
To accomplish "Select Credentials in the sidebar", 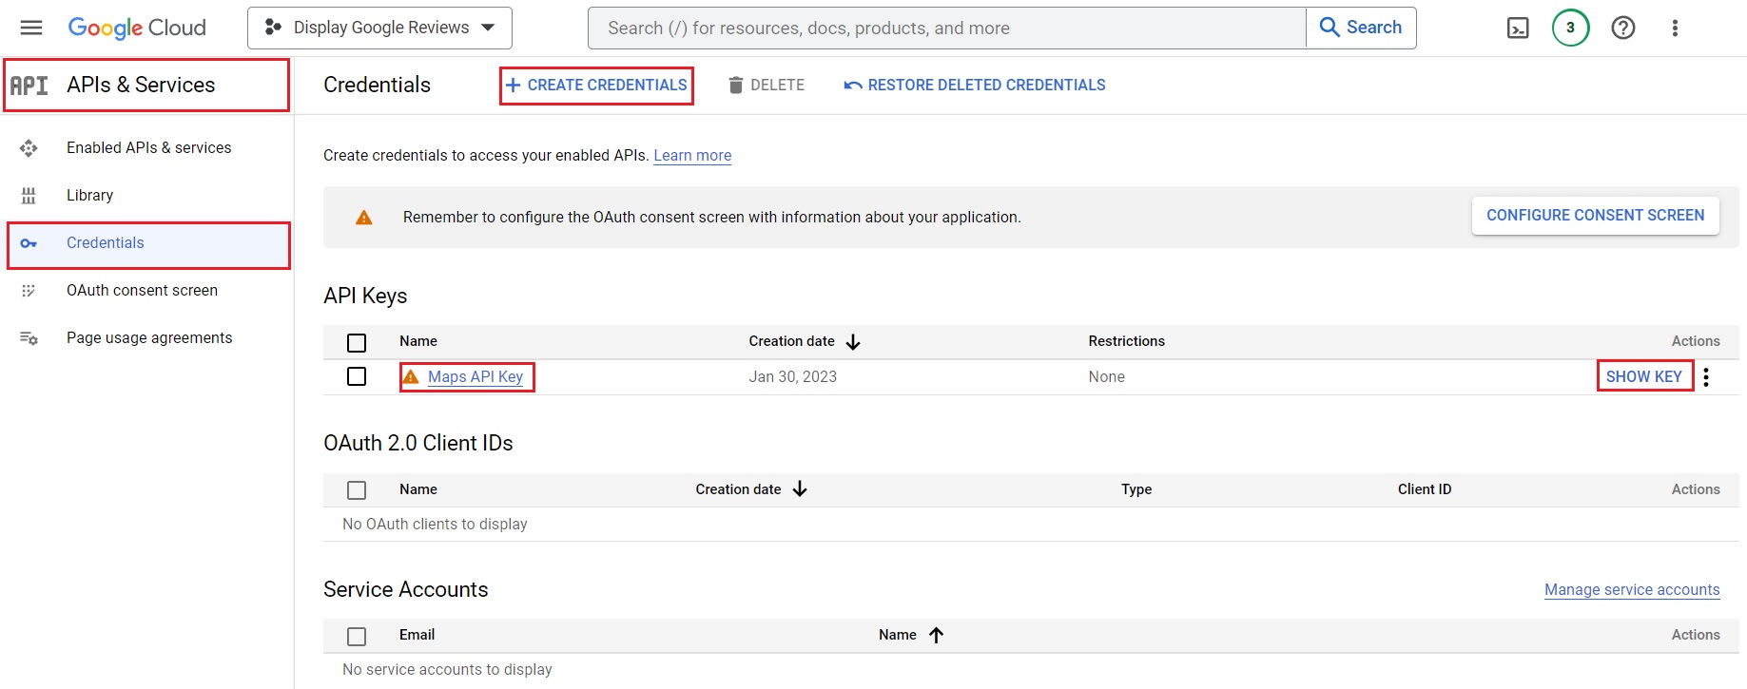I will click(148, 243).
